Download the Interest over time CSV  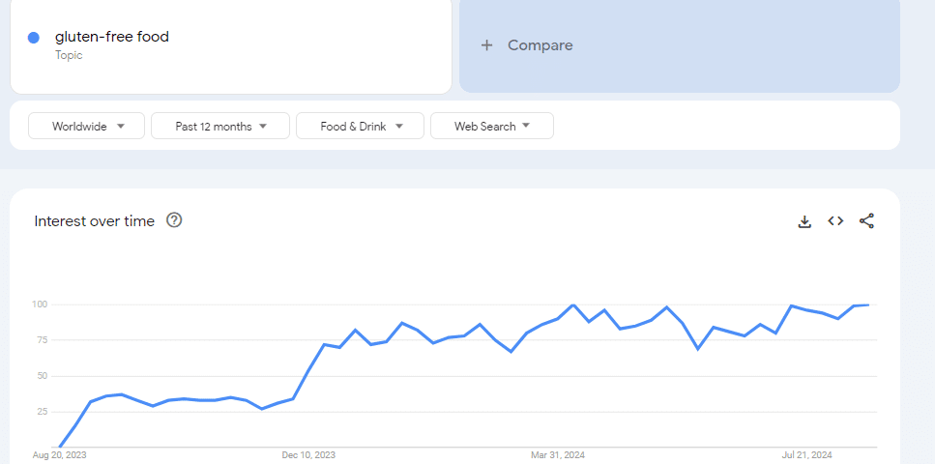804,221
